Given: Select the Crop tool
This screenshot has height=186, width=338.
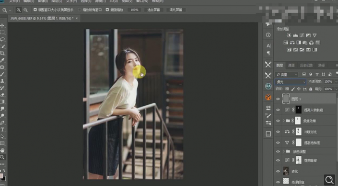Looking at the screenshot, I should click(2, 53).
